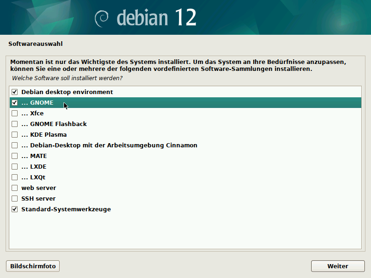Viewport: 371px width, 278px height.
Task: Click the Cinnamon Arbeitsumgebung row label
Action: click(109, 145)
